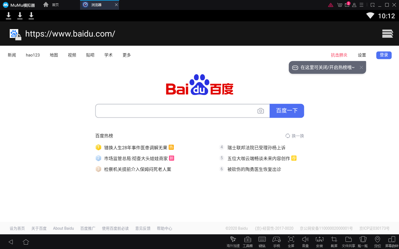Click the URL address bar
399x249 pixels.
tap(70, 34)
